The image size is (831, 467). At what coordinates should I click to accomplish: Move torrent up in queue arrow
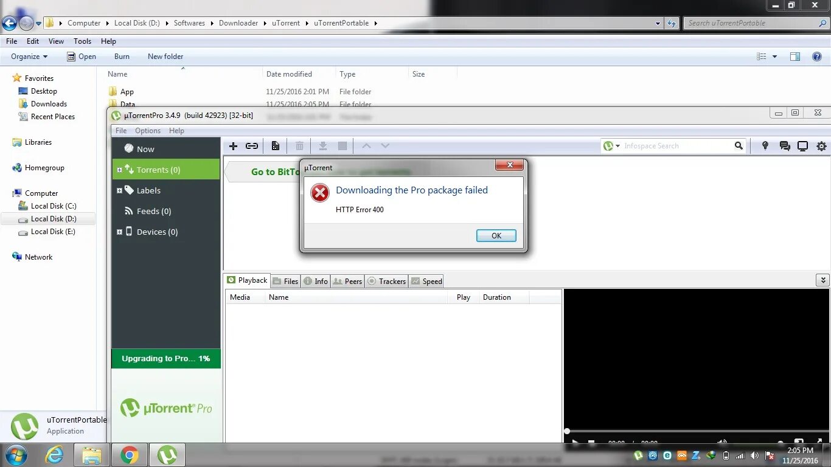(x=366, y=146)
